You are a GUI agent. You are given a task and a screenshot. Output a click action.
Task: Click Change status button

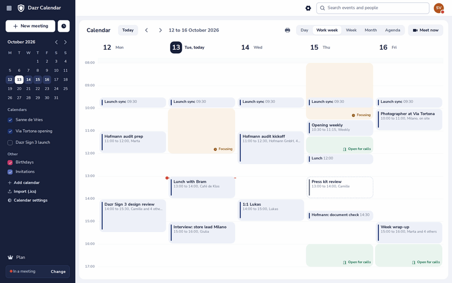click(58, 272)
